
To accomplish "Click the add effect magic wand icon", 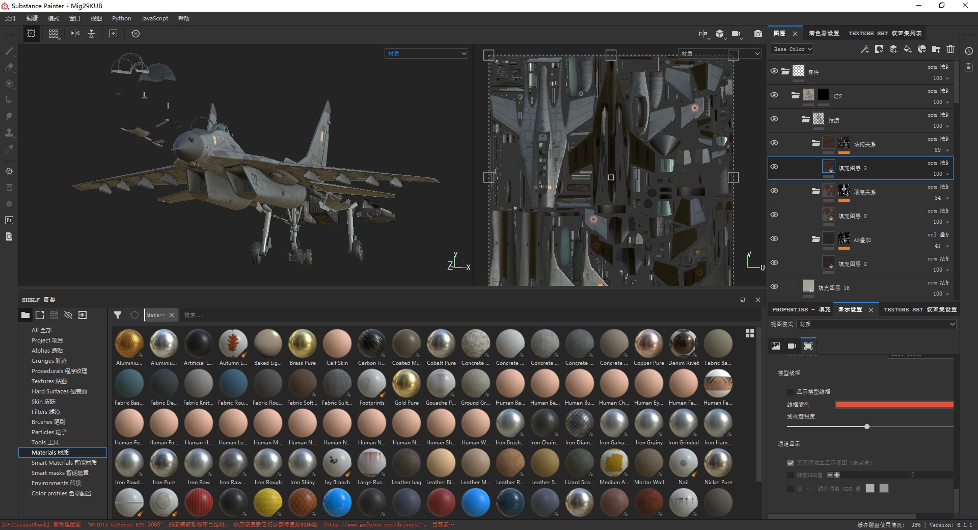I will [865, 49].
